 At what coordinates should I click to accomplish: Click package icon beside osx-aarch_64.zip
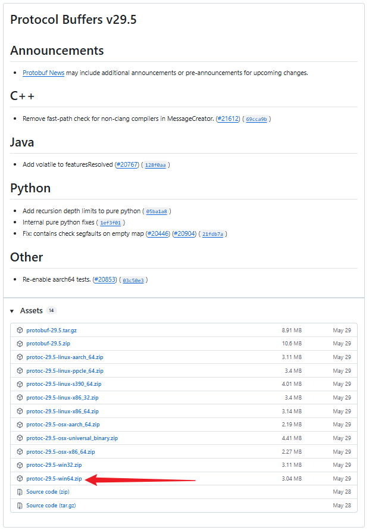[x=20, y=425]
